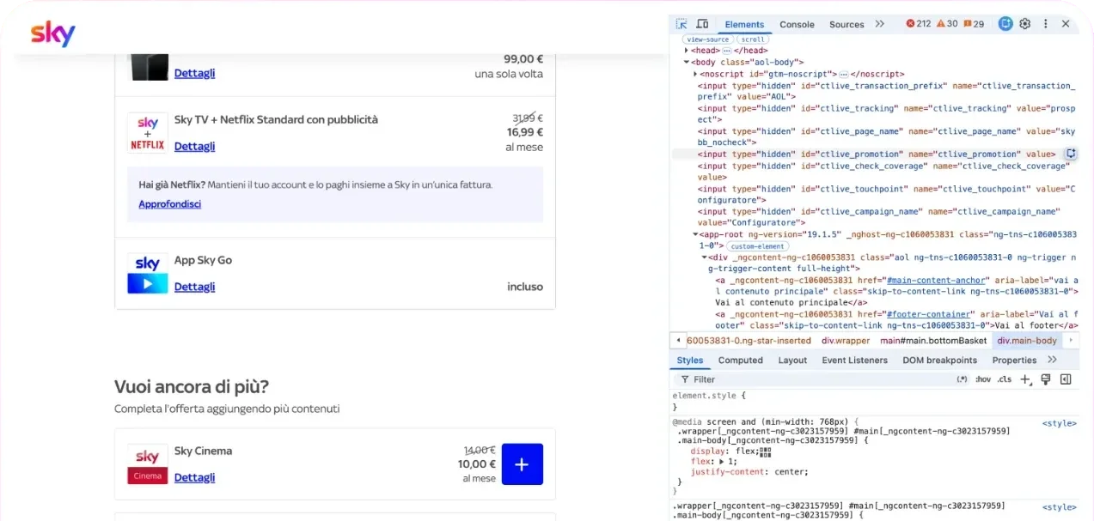Select div.main-body breadcrumb item
Screen dimensions: 1094x521
click(x=1027, y=341)
